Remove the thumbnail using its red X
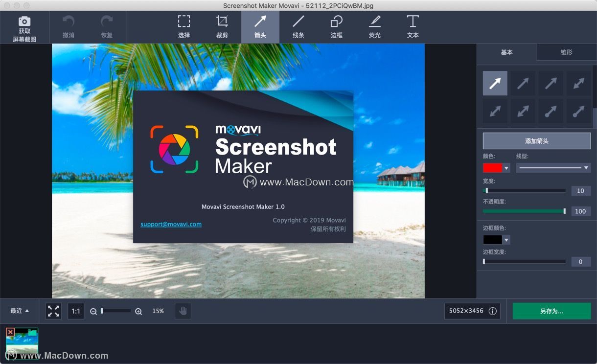The height and width of the screenshot is (364, 597). [x=10, y=332]
